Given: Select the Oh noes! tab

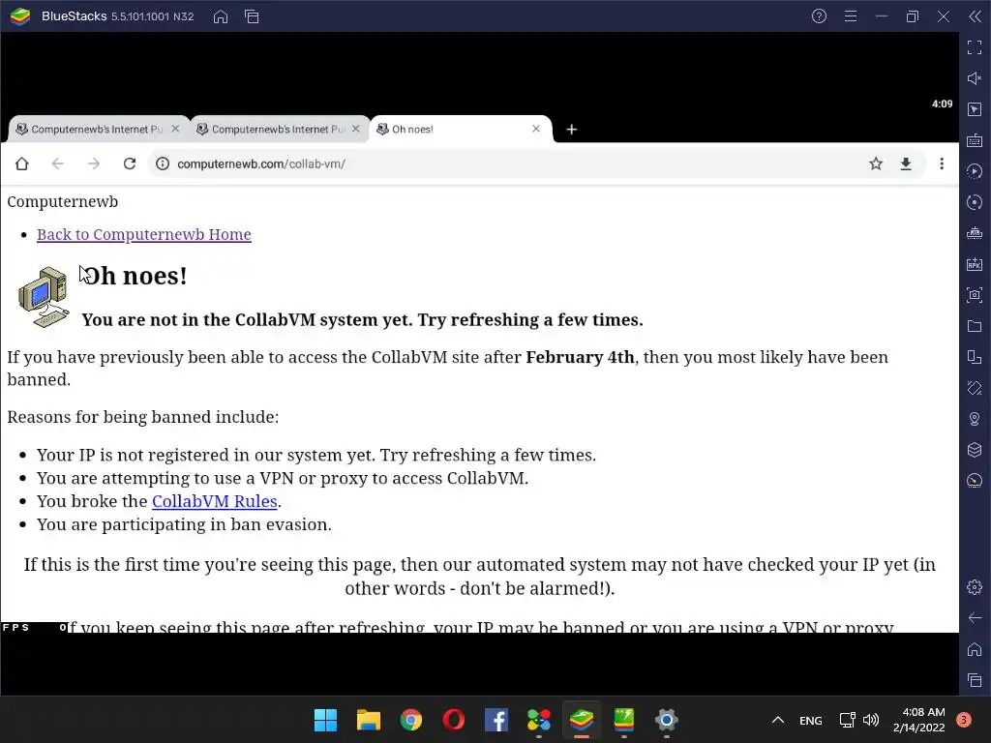Looking at the screenshot, I should (460, 129).
